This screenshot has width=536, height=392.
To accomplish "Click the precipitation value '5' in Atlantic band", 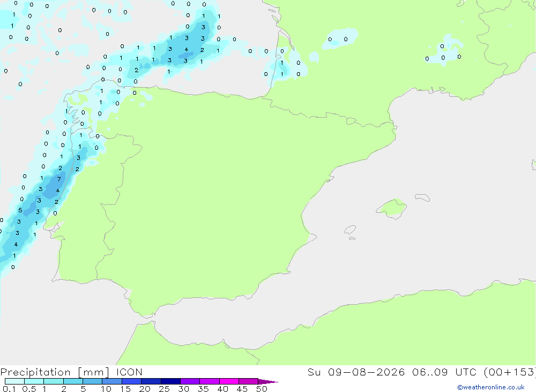I will click(x=20, y=210).
